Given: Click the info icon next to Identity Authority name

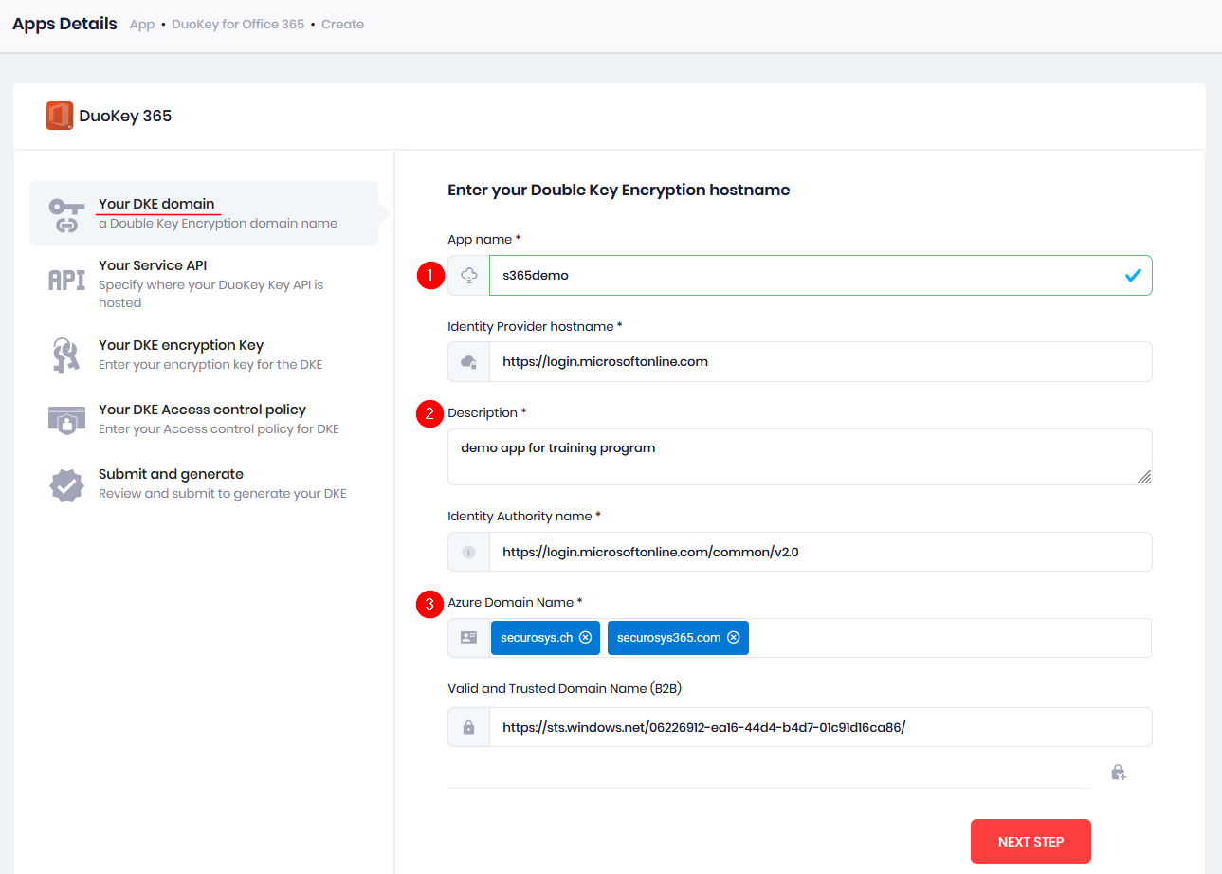Looking at the screenshot, I should (468, 552).
